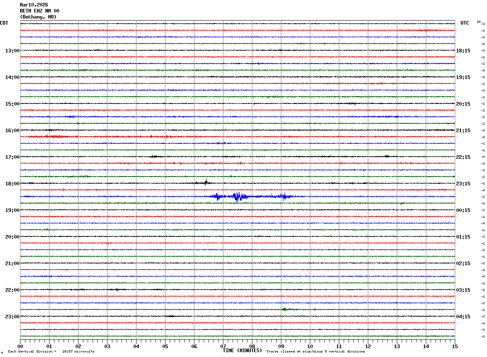This screenshot has width=487, height=357.
Task: Click the TIME (MINUTES) axis title
Action: (242, 351)
